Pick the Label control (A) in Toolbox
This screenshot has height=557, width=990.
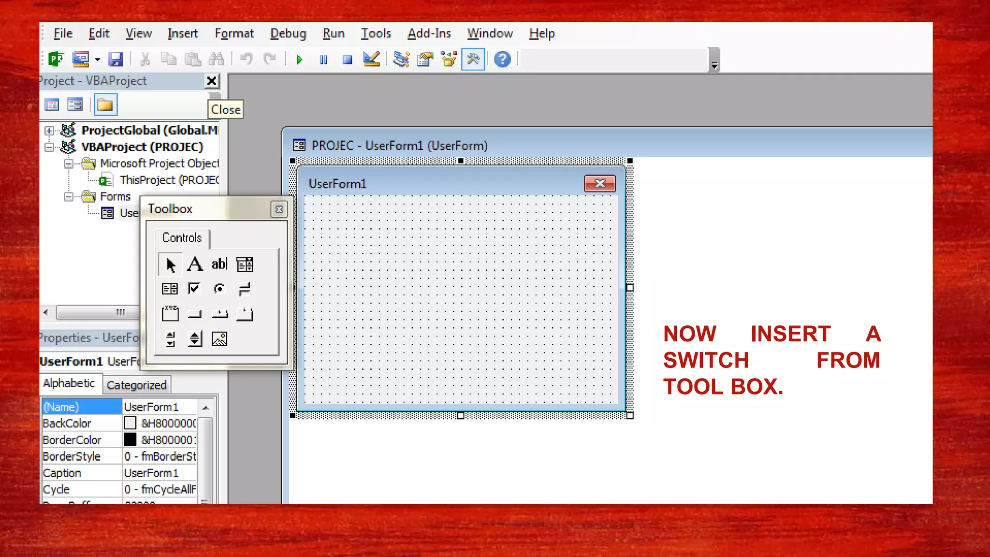tap(195, 264)
